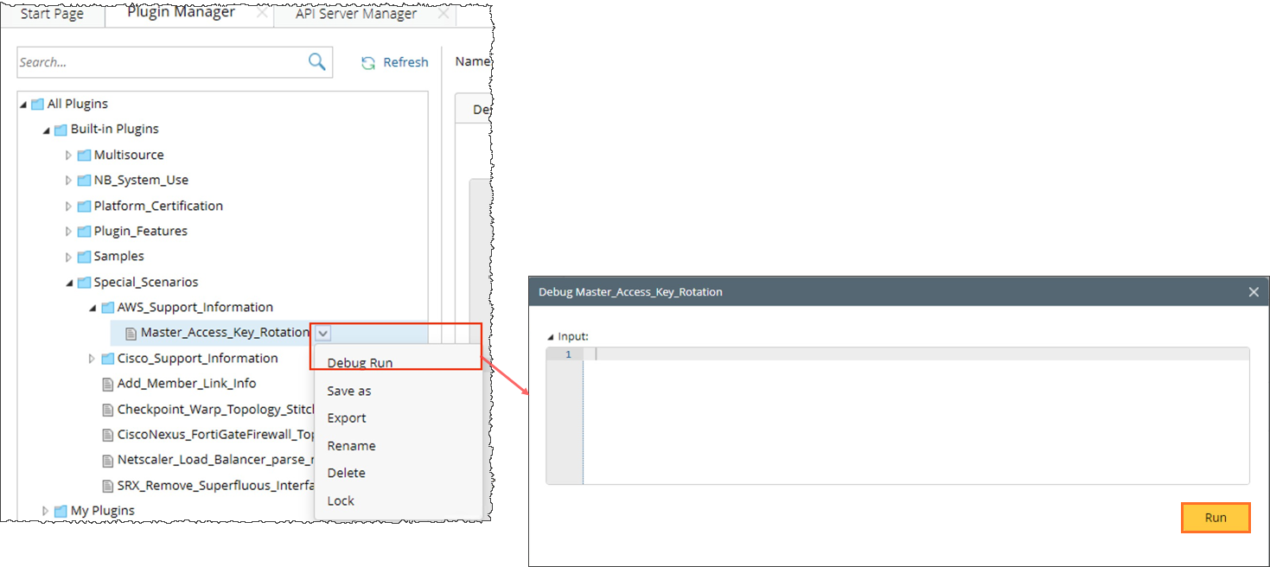Image resolution: width=1270 pixels, height=567 pixels.
Task: Click the All Plugins folder icon
Action: tap(37, 104)
